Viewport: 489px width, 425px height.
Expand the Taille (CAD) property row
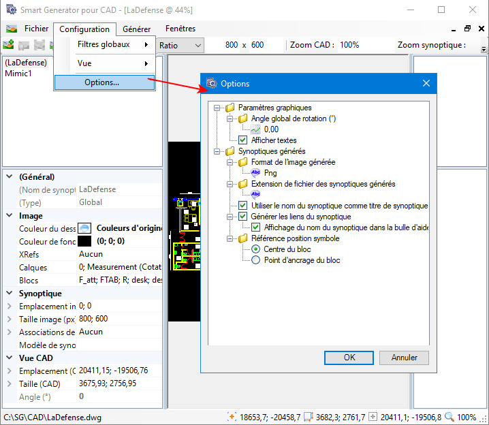[x=10, y=384]
